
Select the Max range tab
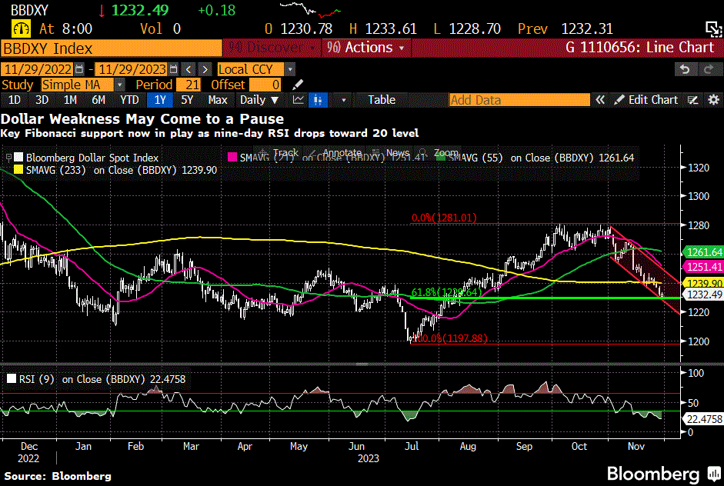coord(218,100)
